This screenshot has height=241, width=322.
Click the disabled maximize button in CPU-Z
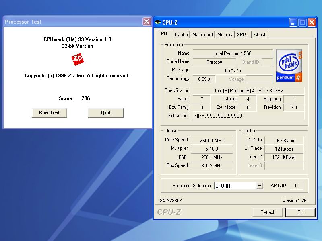tap(302, 22)
